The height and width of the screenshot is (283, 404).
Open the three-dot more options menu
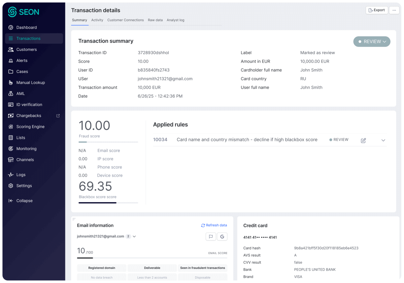pyautogui.click(x=394, y=10)
